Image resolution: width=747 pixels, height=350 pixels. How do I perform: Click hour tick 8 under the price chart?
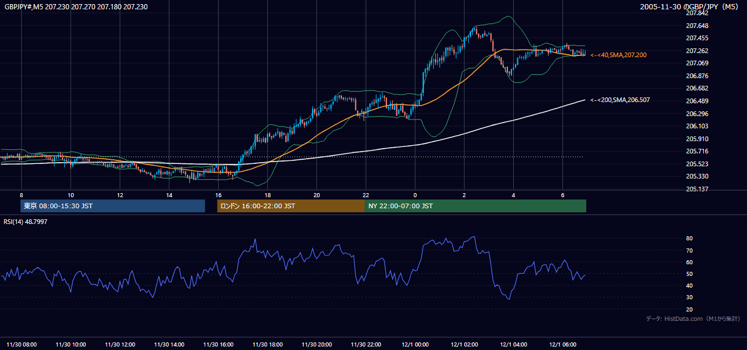pyautogui.click(x=22, y=195)
